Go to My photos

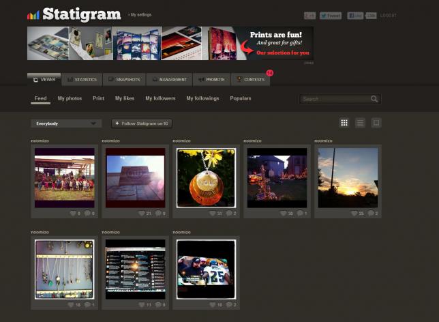(70, 98)
